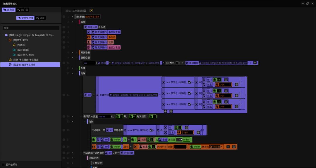
Task: Open the 文件管理器 tab
Action: pyautogui.click(x=25, y=18)
